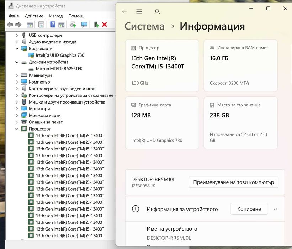Click the green arrow add device icon
This screenshot has width=292, height=249.
96,25
